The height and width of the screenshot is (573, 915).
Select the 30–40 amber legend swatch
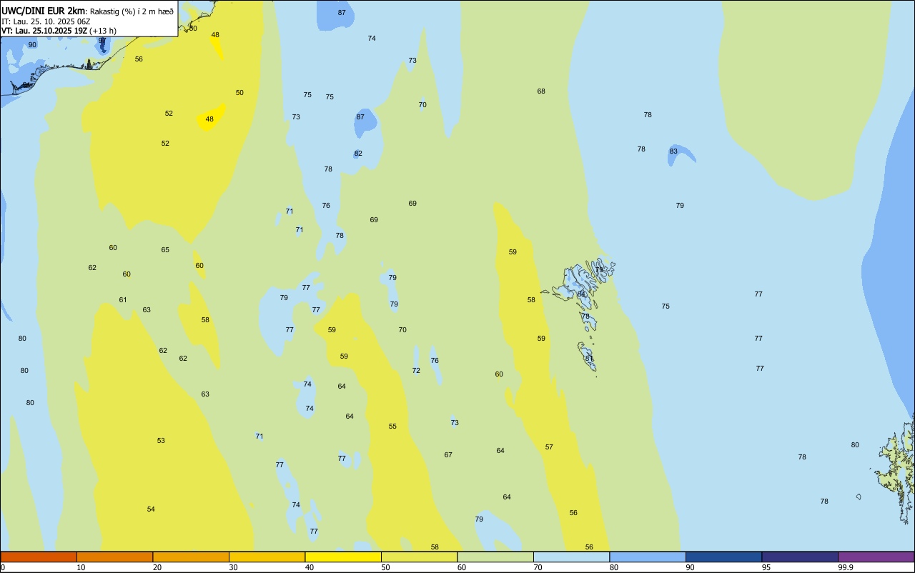click(x=267, y=557)
